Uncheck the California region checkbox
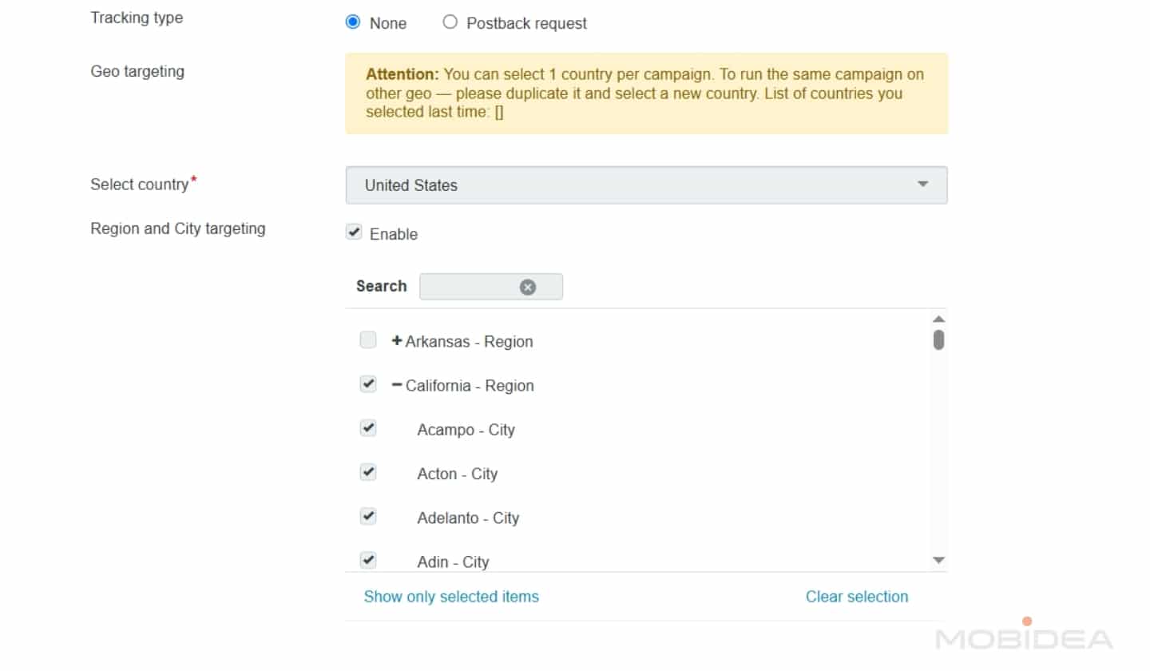The height and width of the screenshot is (671, 1150). (x=367, y=384)
